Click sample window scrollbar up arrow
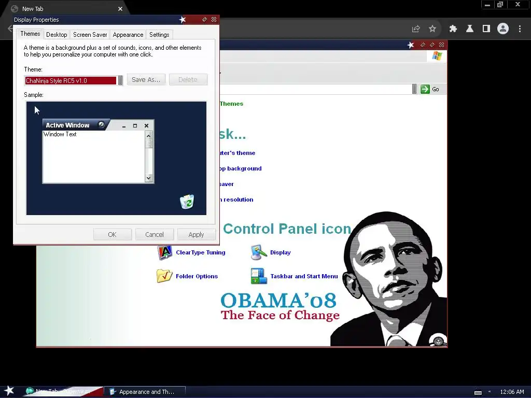 point(149,135)
